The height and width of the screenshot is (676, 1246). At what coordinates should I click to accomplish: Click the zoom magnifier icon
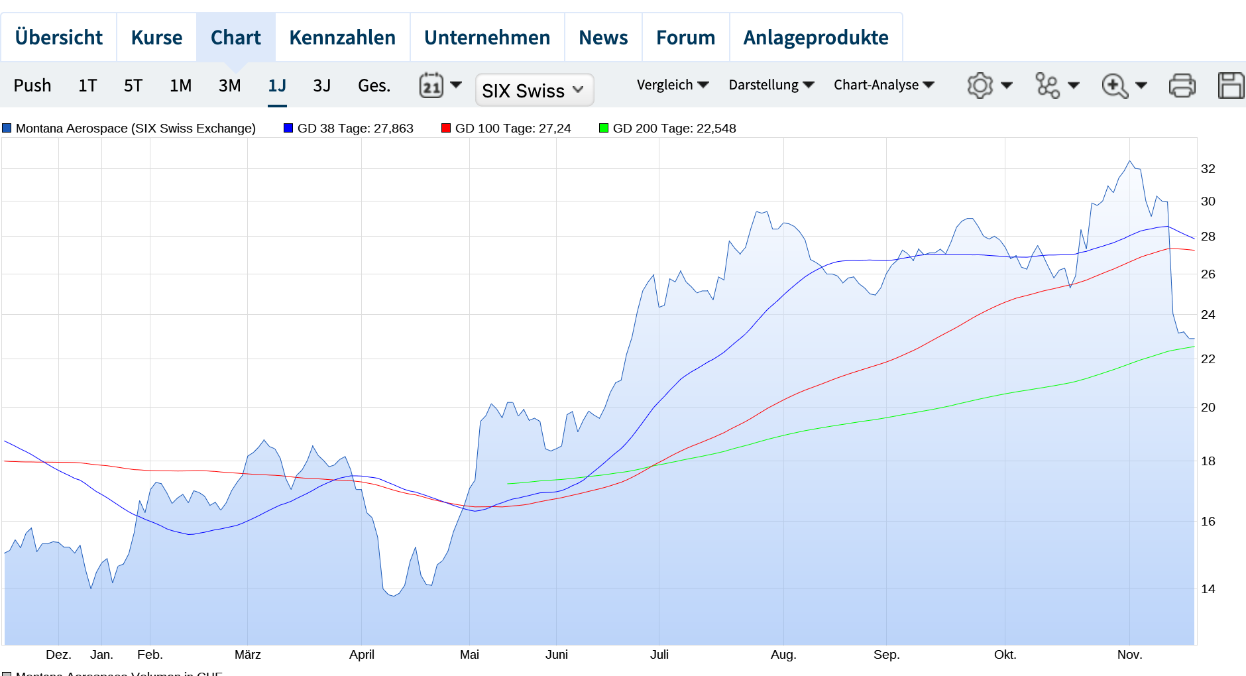point(1114,85)
